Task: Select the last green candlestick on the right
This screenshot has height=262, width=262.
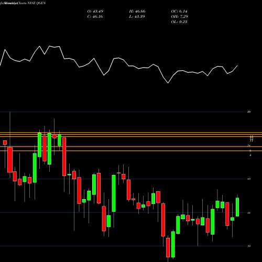Action: click(x=237, y=207)
